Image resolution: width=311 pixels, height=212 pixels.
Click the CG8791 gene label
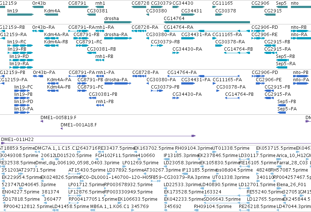tap(77, 3)
